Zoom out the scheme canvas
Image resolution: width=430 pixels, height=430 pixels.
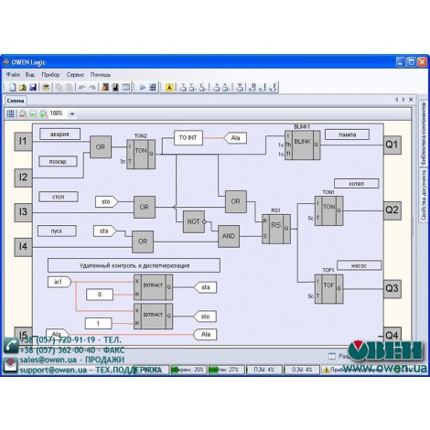(23, 113)
